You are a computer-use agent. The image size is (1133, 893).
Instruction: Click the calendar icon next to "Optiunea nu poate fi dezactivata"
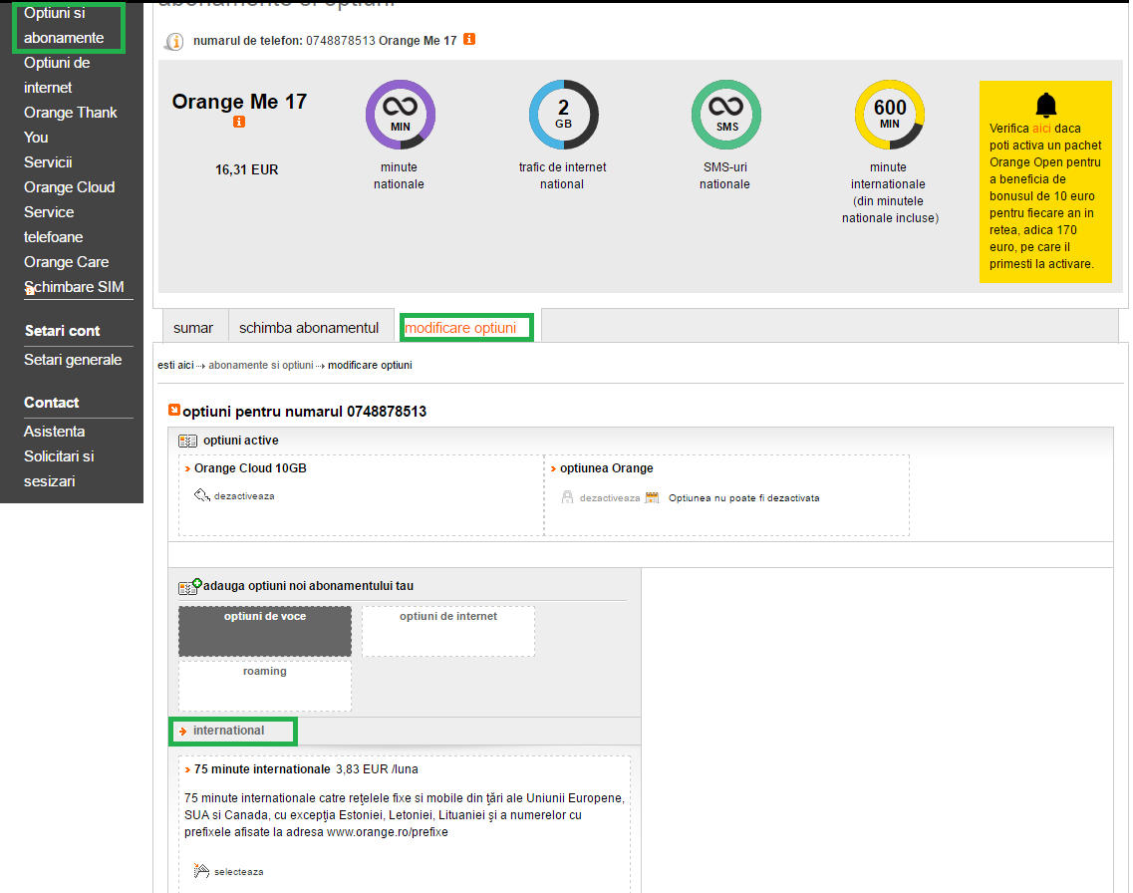pos(652,497)
